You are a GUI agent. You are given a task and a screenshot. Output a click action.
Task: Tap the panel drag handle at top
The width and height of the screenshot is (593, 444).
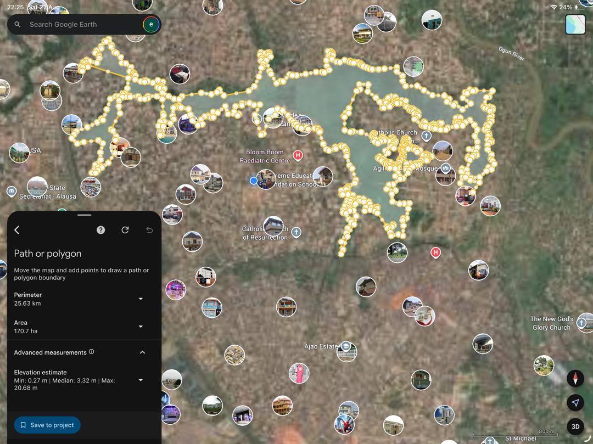[84, 215]
